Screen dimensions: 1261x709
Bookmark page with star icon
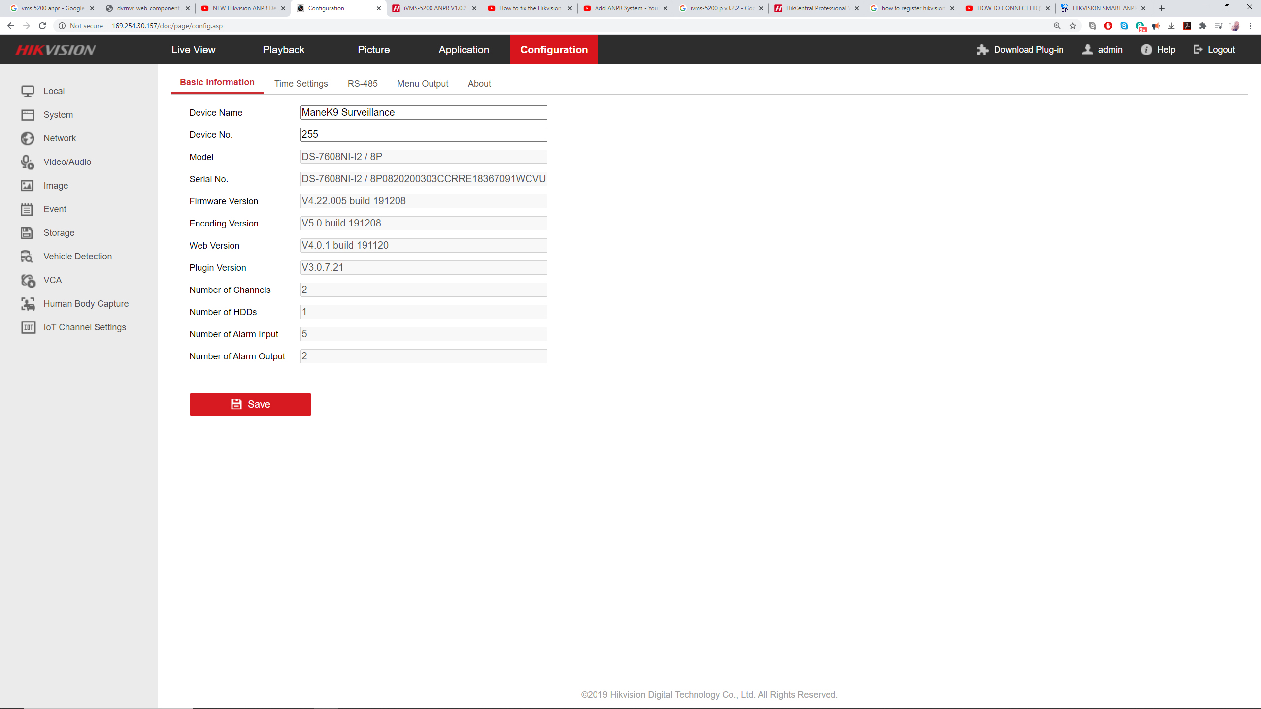1073,26
